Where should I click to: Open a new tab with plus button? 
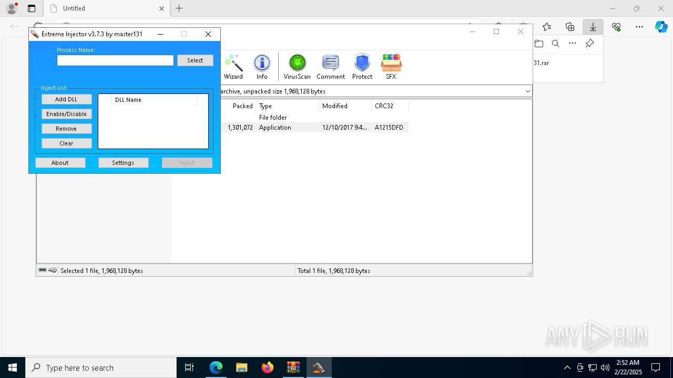click(x=179, y=8)
